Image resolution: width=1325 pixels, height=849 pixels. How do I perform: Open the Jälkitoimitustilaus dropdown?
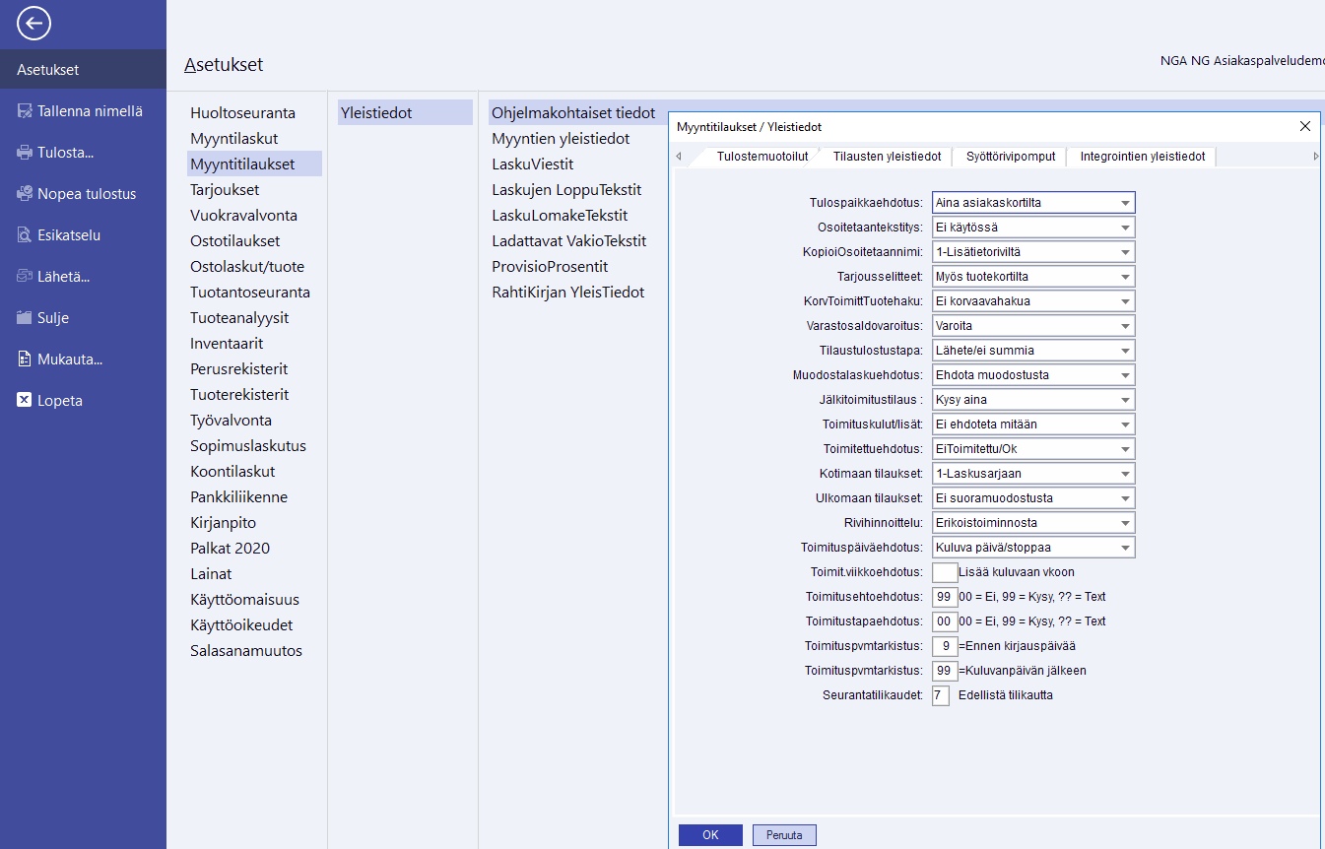tap(1033, 400)
